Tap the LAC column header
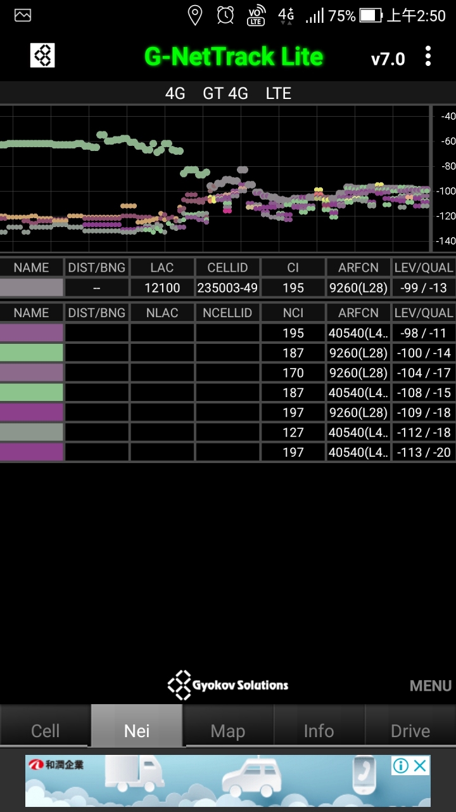The image size is (456, 812). [x=162, y=267]
